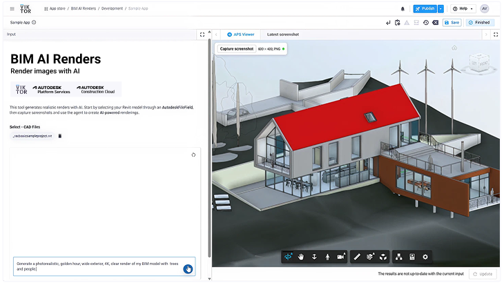Click the BIM AI Renders breadcrumb link
The height and width of the screenshot is (283, 504).
(x=84, y=9)
